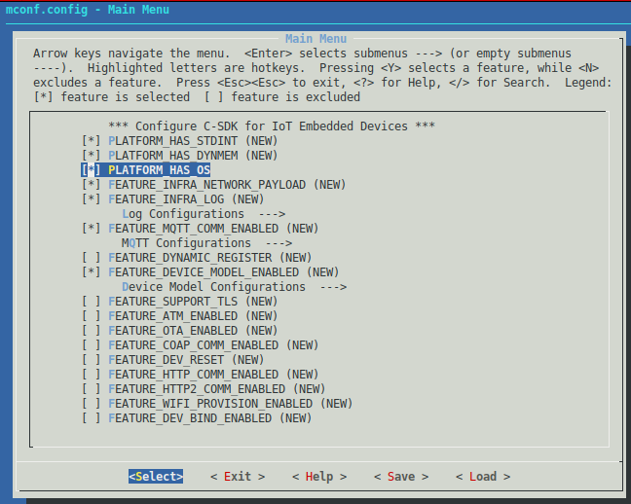Enable FEATURE_HTTP_COMM_ENABLED checkbox
The height and width of the screenshot is (504, 631).
click(x=91, y=375)
